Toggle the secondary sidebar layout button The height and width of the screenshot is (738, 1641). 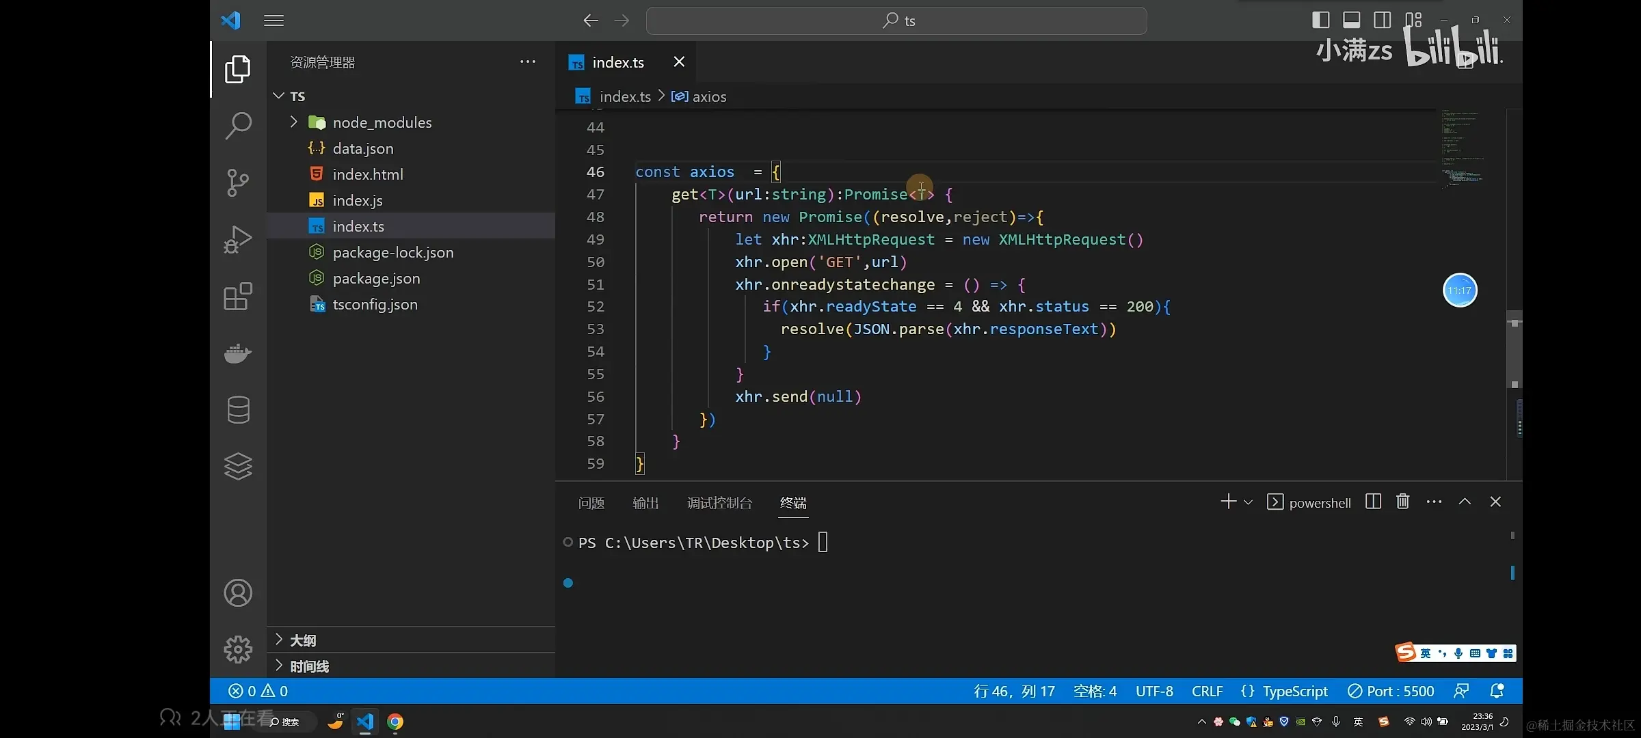1382,20
